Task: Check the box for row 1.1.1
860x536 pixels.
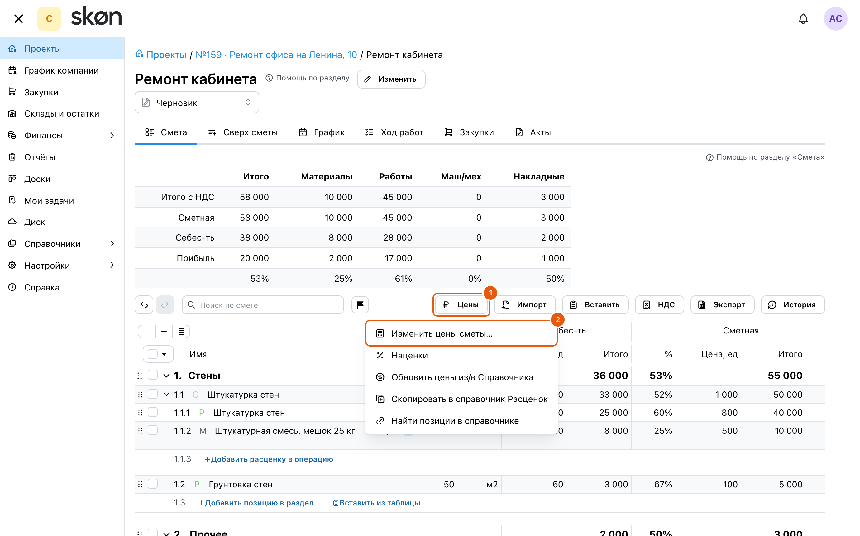Action: (x=152, y=412)
